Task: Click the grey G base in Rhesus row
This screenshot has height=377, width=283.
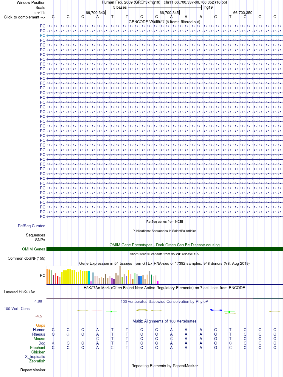Action: pos(68,334)
